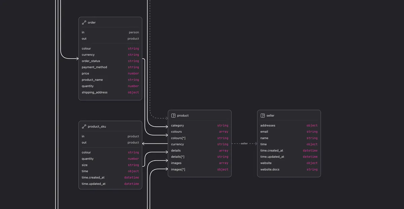
Task: Click the table icon on the product node
Action: [x=173, y=116]
